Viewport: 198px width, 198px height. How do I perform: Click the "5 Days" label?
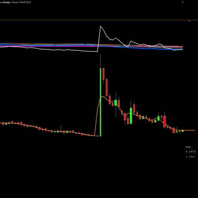coord(192,157)
